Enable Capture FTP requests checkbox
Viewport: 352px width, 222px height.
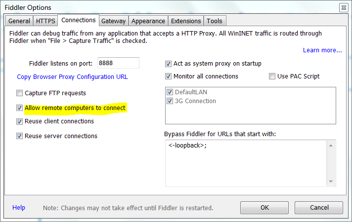click(20, 93)
